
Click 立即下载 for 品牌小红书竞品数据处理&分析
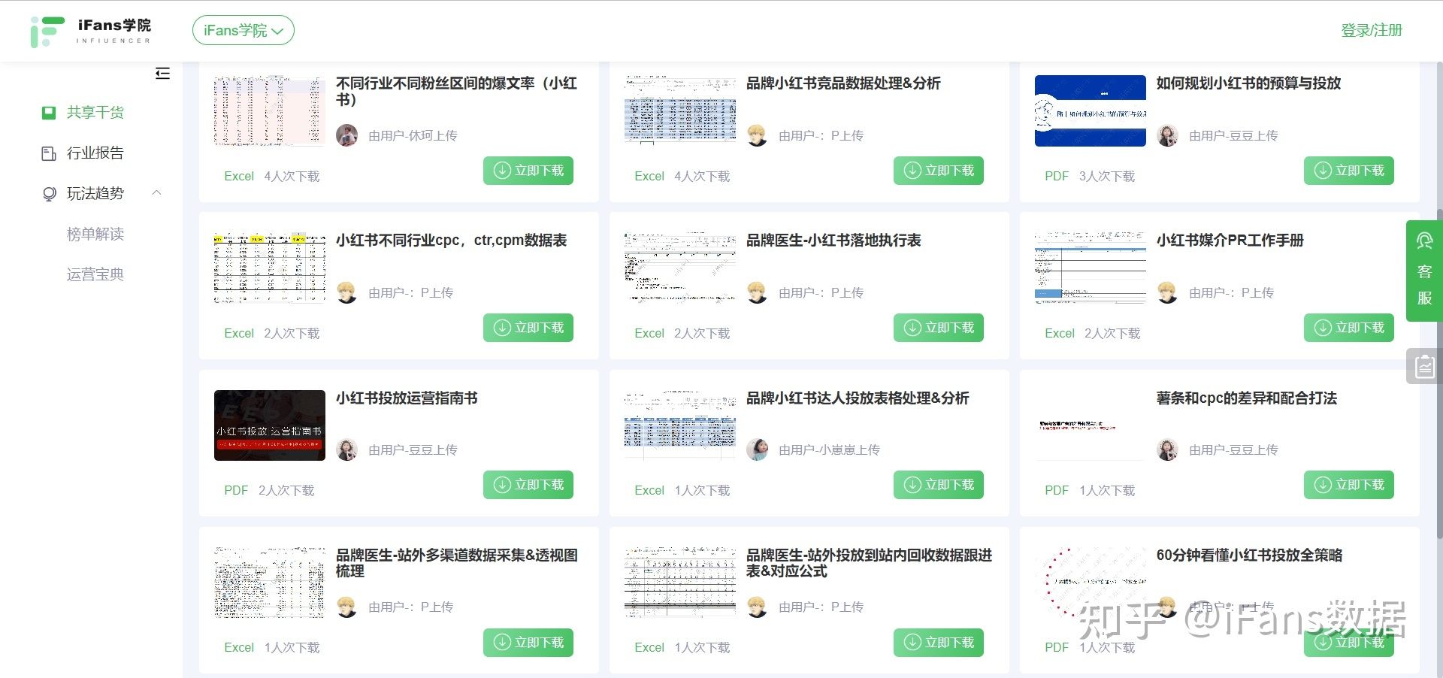click(x=938, y=171)
